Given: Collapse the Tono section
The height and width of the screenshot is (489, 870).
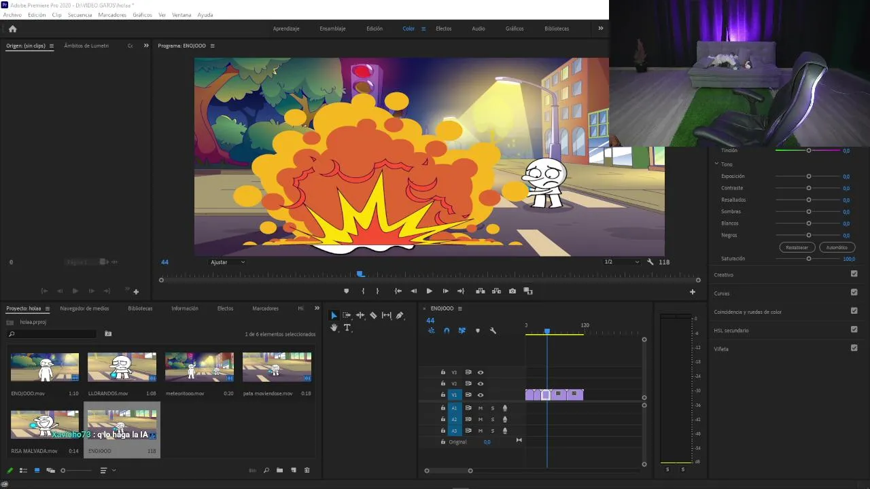Looking at the screenshot, I should pos(716,164).
